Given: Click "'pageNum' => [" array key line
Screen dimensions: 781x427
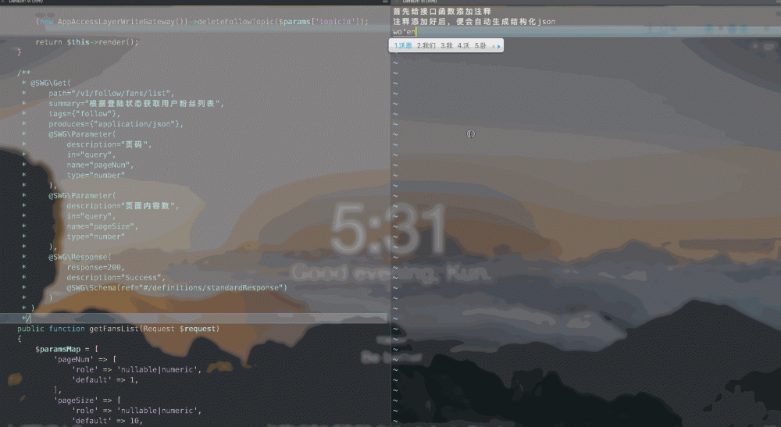Looking at the screenshot, I should [x=84, y=359].
